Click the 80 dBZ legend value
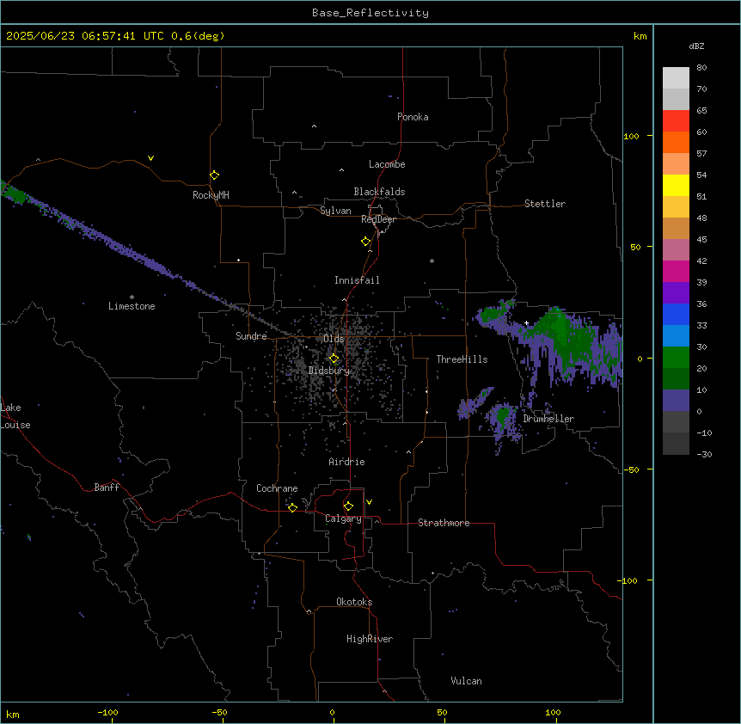 [x=701, y=68]
